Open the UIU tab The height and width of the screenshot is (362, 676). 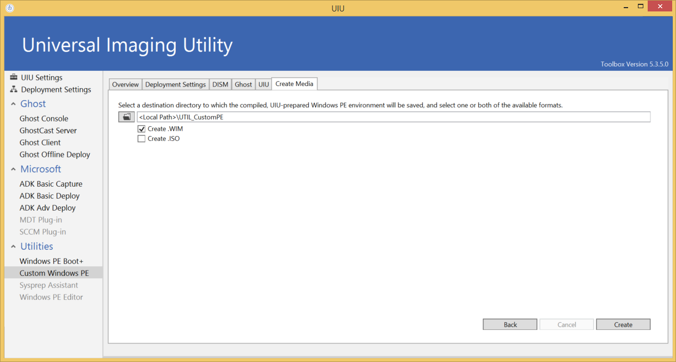[x=263, y=84]
